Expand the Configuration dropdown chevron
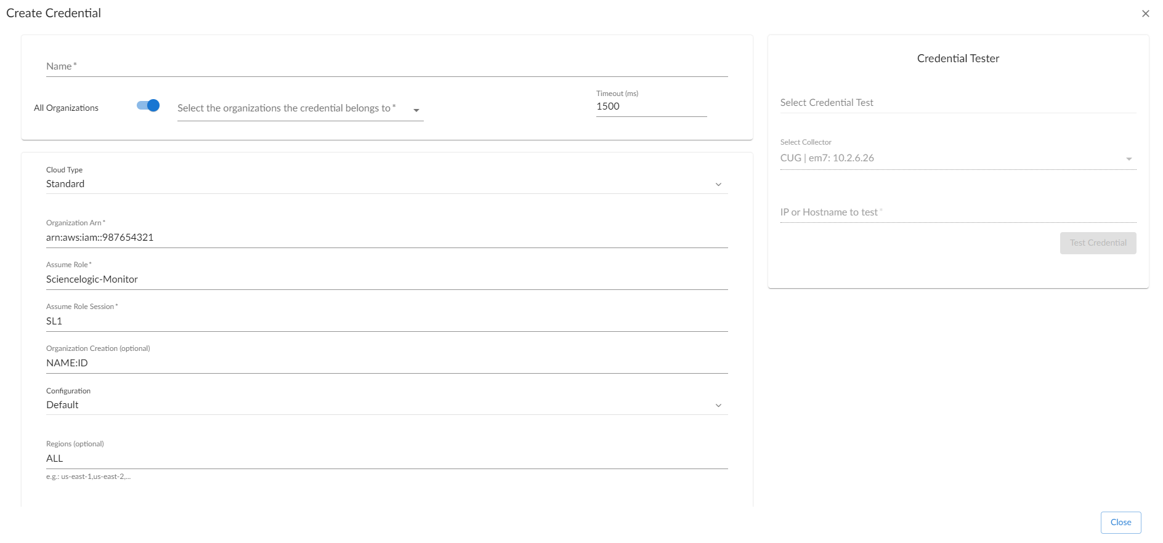This screenshot has width=1163, height=543. click(718, 405)
